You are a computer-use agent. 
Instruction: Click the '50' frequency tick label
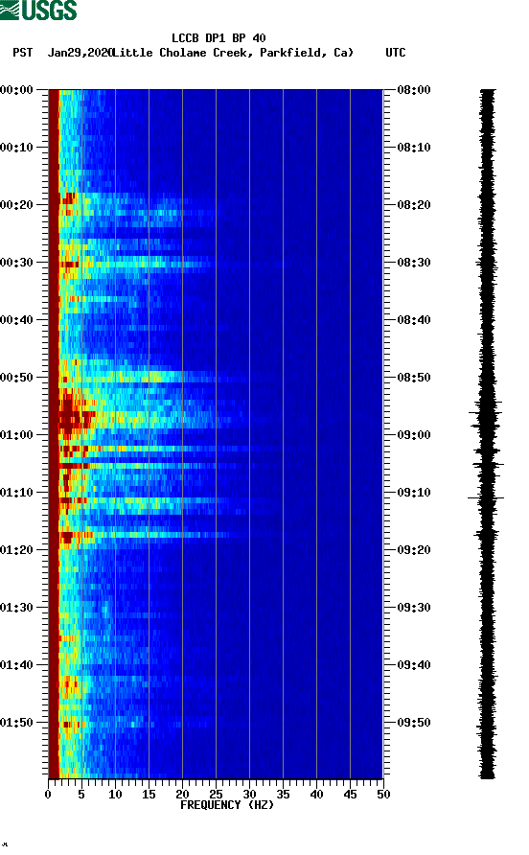click(384, 795)
